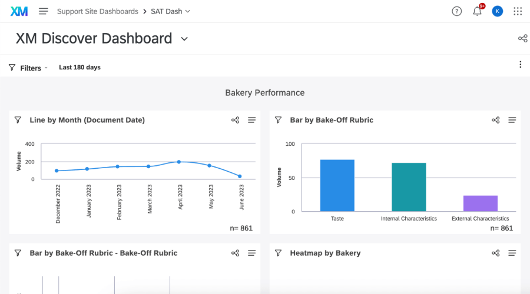530x294 pixels.
Task: Click the blue Taste bar
Action: 337,185
